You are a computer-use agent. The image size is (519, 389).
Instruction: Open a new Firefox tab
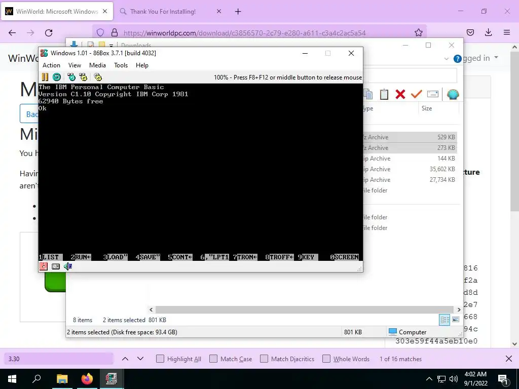coord(238,12)
